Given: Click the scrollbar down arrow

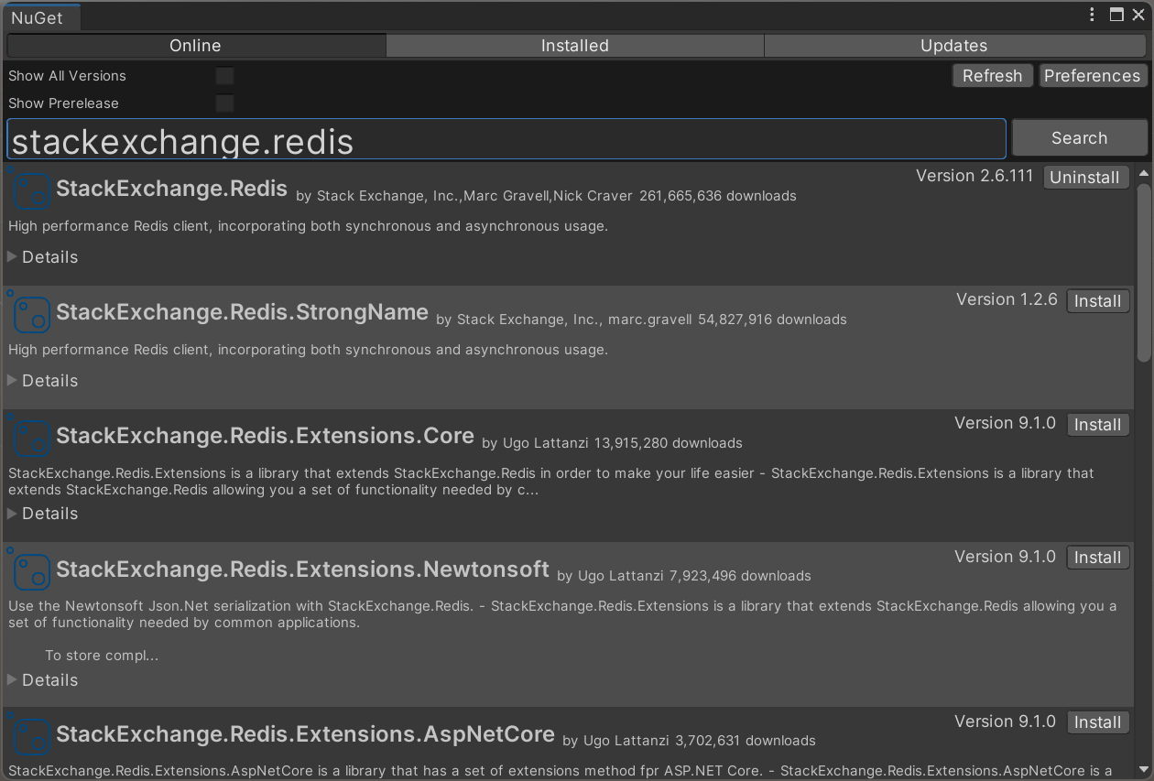Looking at the screenshot, I should tap(1143, 770).
